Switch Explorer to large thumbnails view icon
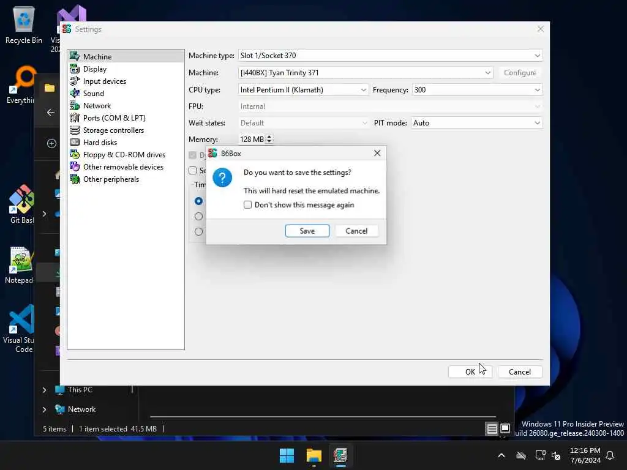627x470 pixels. click(505, 428)
